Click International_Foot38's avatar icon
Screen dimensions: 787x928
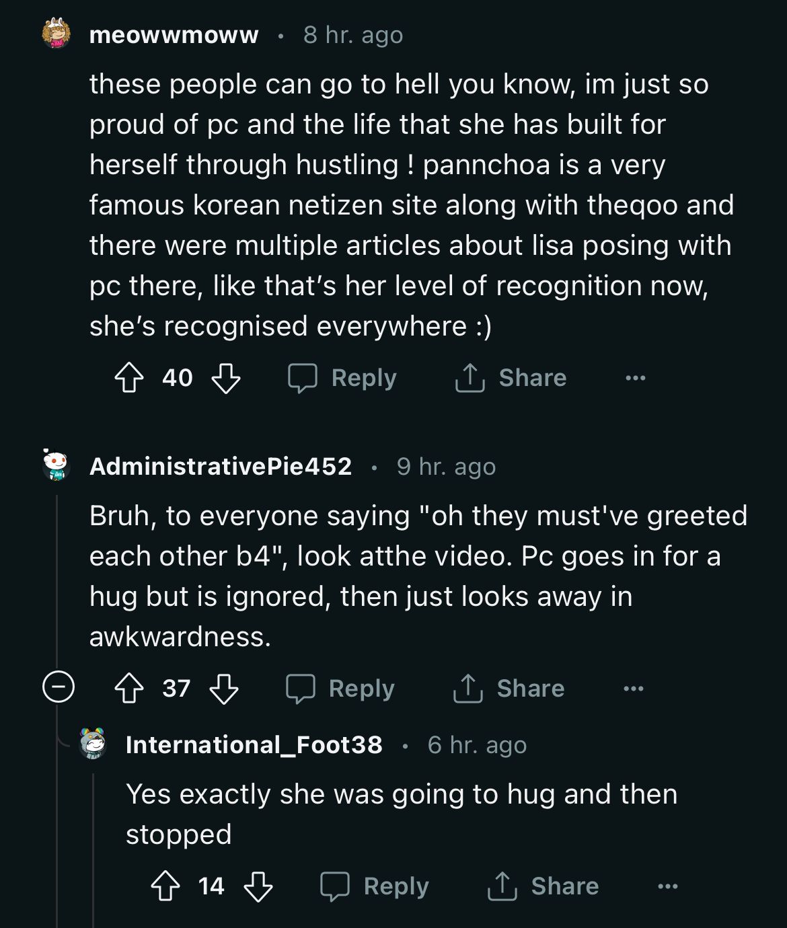coord(93,744)
